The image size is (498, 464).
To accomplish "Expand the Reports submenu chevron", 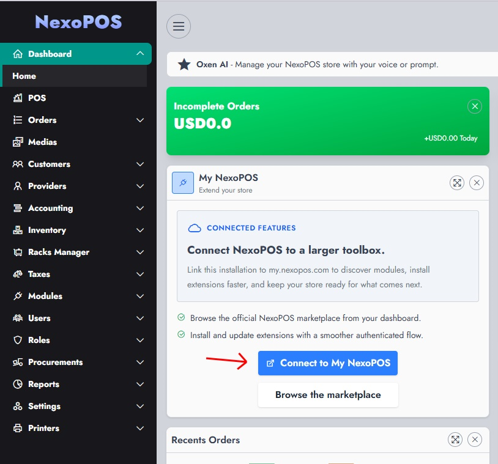I will pyautogui.click(x=140, y=384).
